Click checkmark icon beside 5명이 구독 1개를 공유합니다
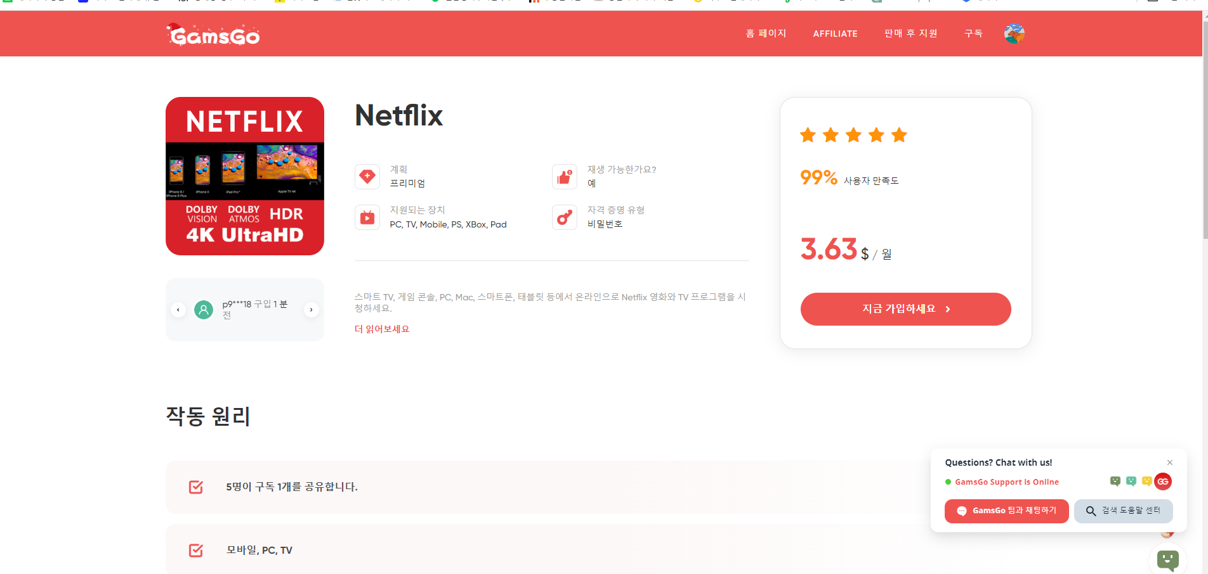This screenshot has width=1208, height=574. point(196,487)
